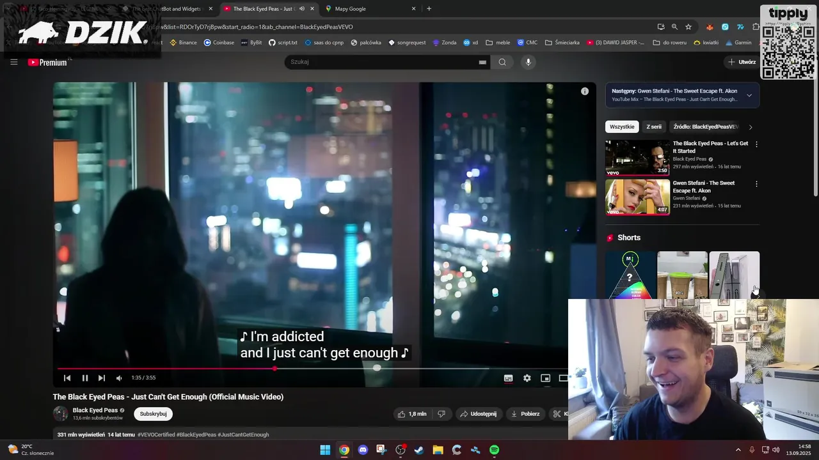
Task: Open the color triangle Shorts thumbnail
Action: coord(630,275)
